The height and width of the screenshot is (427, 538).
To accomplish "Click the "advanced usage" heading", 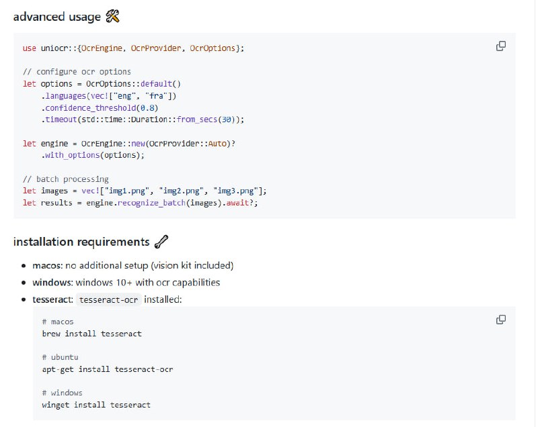I will point(57,16).
